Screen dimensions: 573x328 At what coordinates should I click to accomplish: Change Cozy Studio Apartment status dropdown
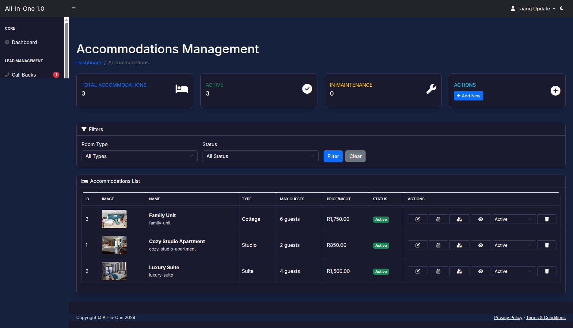(514, 245)
